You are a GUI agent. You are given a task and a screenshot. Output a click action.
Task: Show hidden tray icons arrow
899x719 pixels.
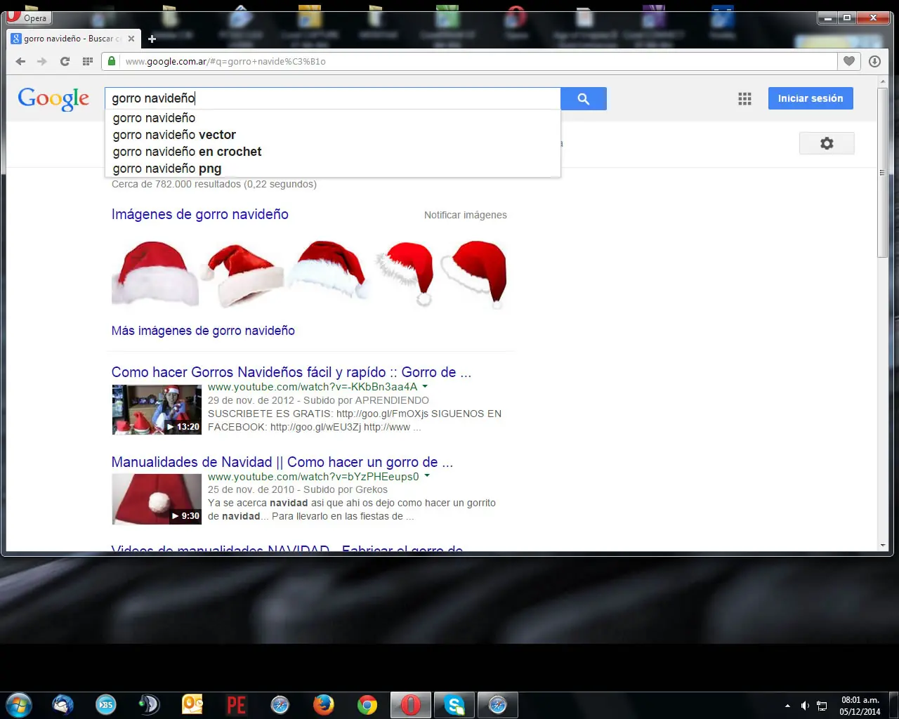[787, 706]
